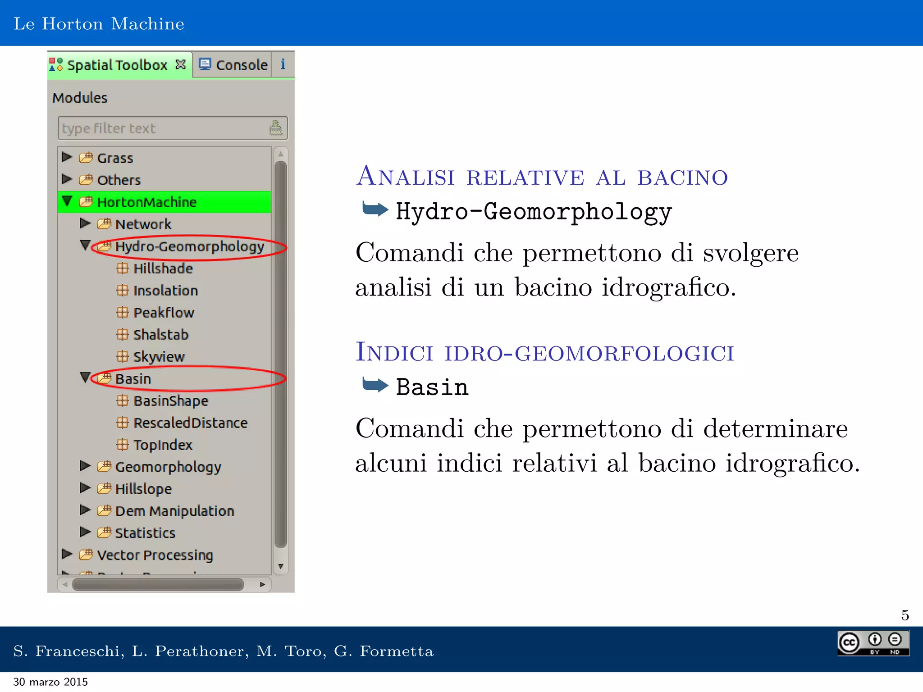This screenshot has width=923, height=692.
Task: Click the Others folder icon
Action: point(86,179)
